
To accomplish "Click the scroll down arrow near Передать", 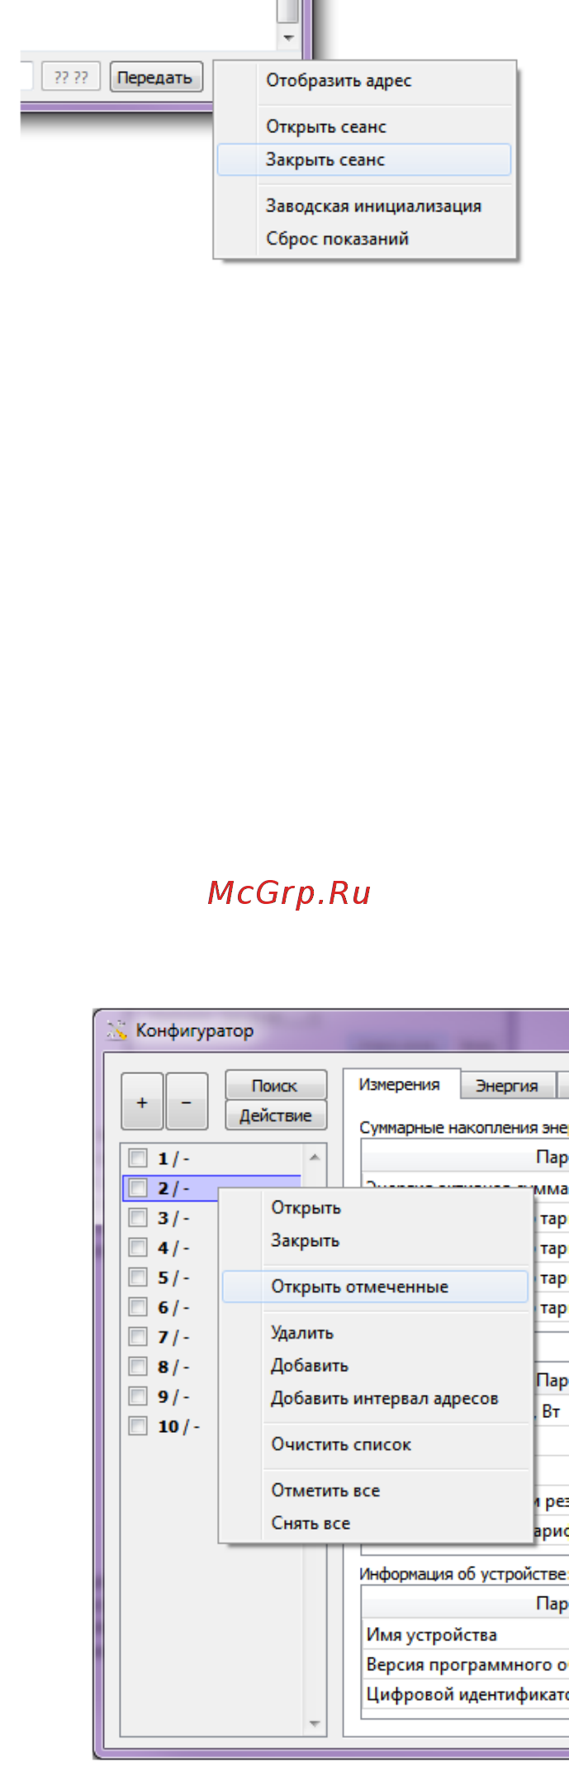I will tap(287, 38).
